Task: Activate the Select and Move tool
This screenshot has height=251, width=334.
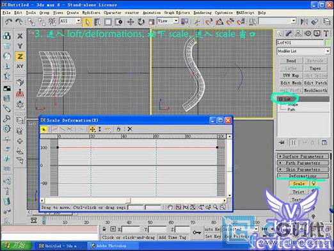Action: click(131, 22)
